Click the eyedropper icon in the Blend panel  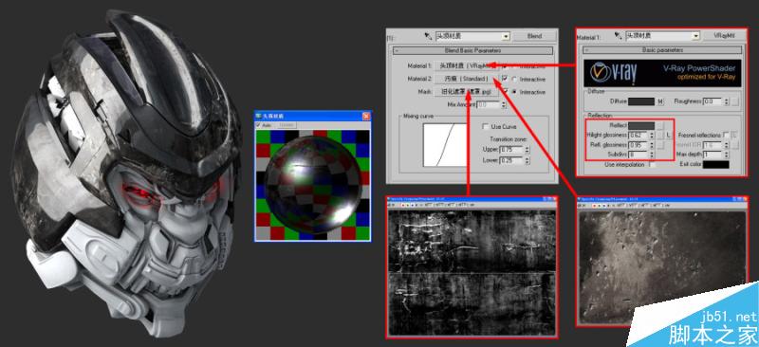pyautogui.click(x=428, y=36)
